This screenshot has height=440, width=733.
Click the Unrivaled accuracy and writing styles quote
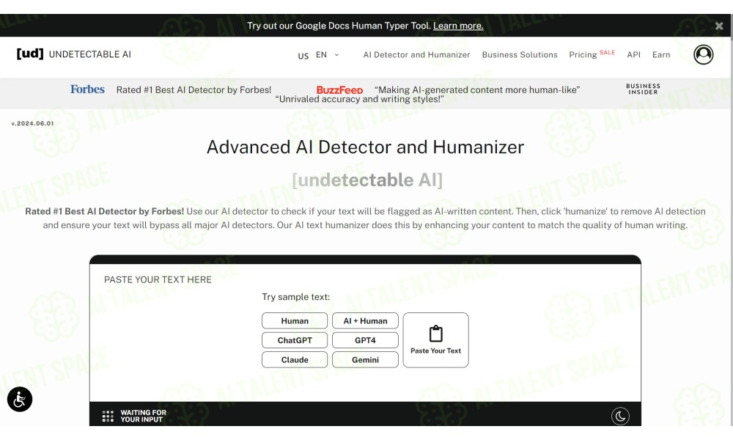(x=359, y=99)
